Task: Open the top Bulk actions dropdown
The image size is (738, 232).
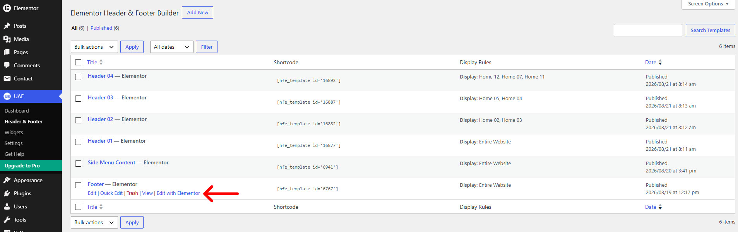Action: click(94, 47)
